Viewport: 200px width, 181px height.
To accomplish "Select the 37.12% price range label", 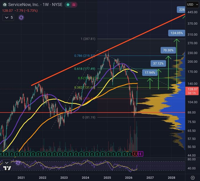I will click(158, 63).
